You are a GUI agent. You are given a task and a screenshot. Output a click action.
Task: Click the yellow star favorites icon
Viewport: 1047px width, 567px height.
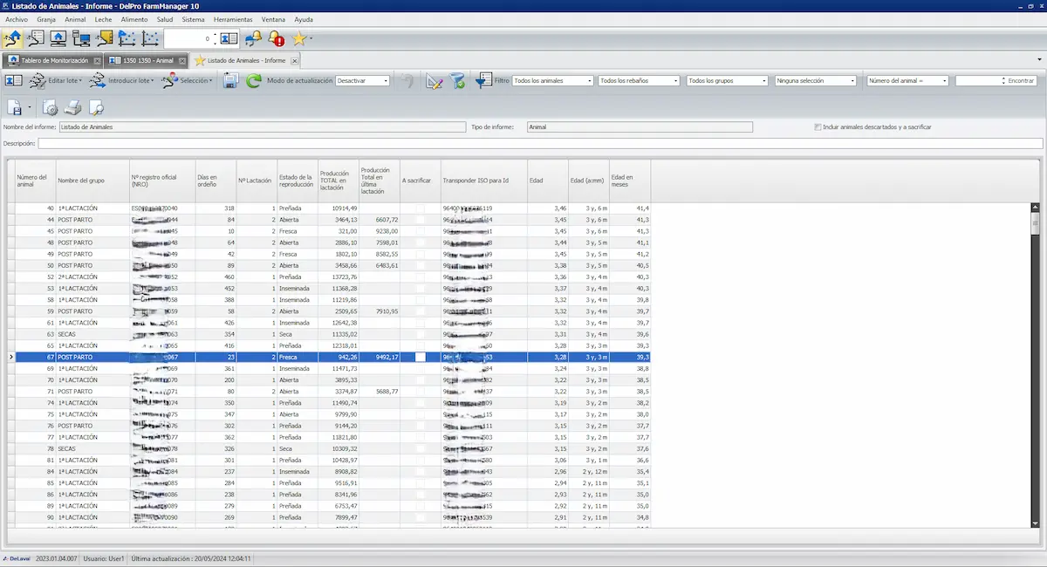pyautogui.click(x=299, y=38)
